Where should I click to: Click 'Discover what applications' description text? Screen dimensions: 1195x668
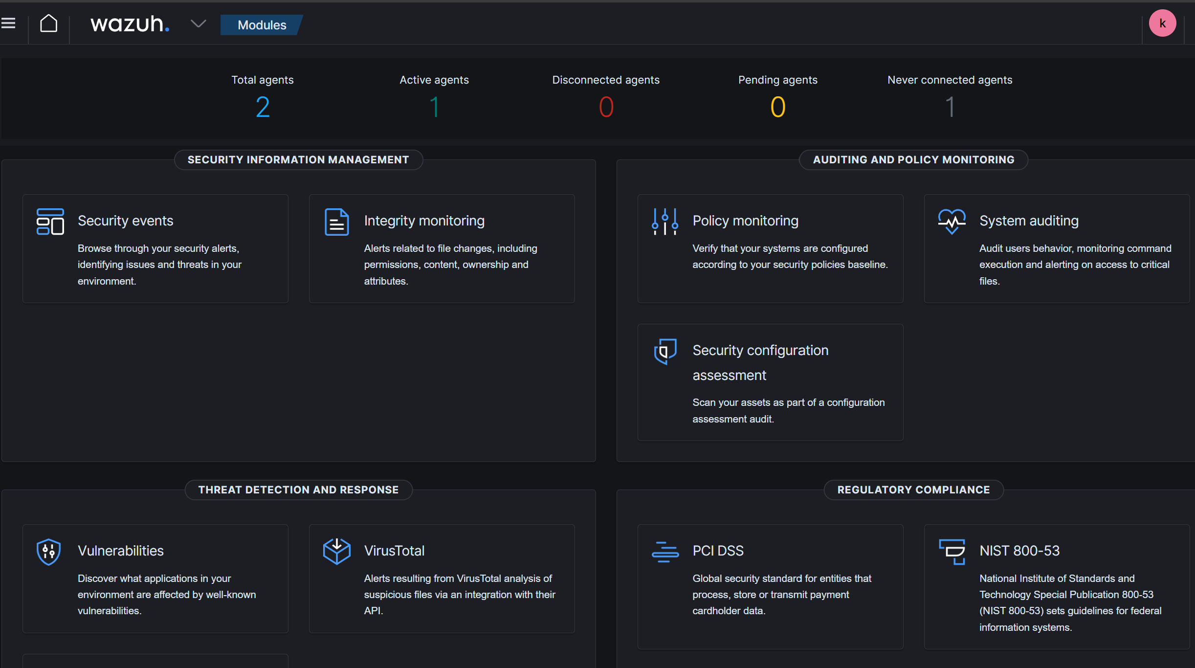pyautogui.click(x=167, y=595)
